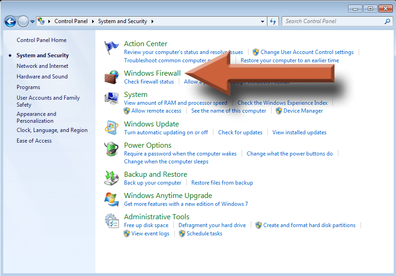Open Windows Anytime Upgrade heading

click(x=168, y=196)
